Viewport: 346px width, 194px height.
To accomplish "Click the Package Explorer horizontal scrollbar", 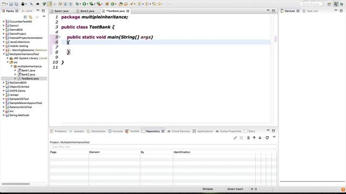I will pos(16,184).
